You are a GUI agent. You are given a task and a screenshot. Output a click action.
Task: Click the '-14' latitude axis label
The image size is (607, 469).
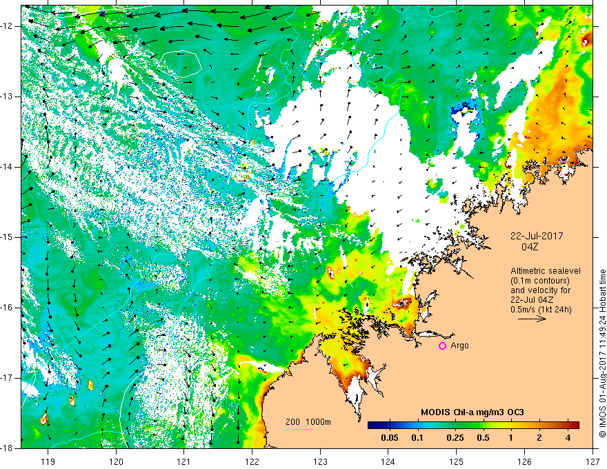pos(7,167)
